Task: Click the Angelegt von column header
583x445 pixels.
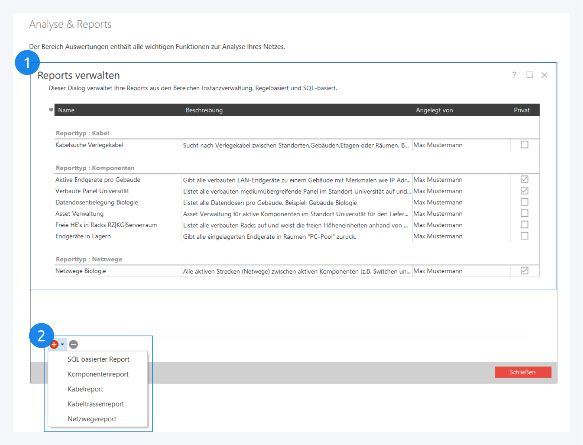Action: [x=434, y=110]
